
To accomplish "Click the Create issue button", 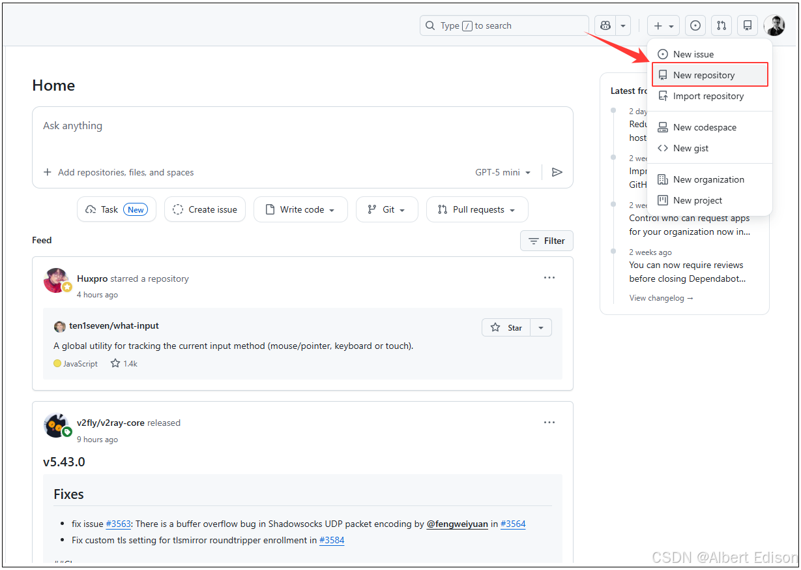I will pos(205,209).
